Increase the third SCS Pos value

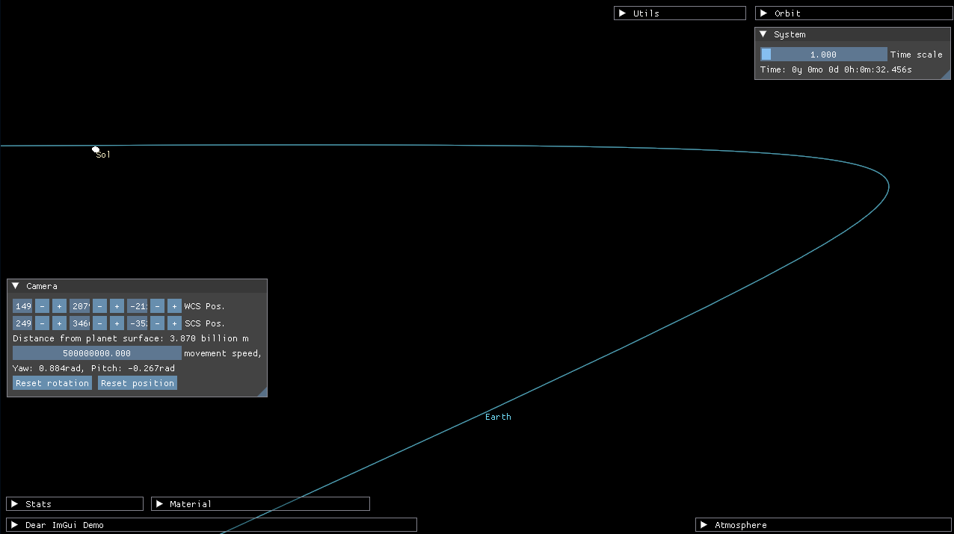(x=174, y=323)
